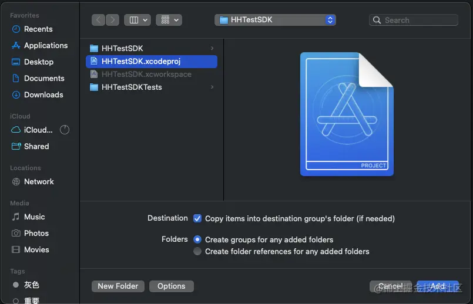Open Documents in the sidebar
Viewport: 473px width, 304px height.
click(38, 78)
